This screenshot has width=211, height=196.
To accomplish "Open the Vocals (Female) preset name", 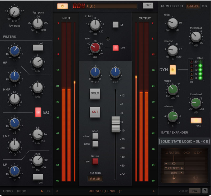I will click(x=105, y=191).
